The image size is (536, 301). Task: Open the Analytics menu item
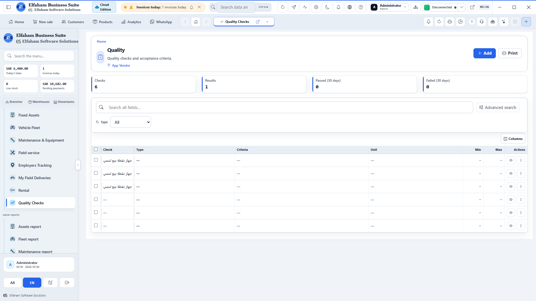tap(131, 22)
